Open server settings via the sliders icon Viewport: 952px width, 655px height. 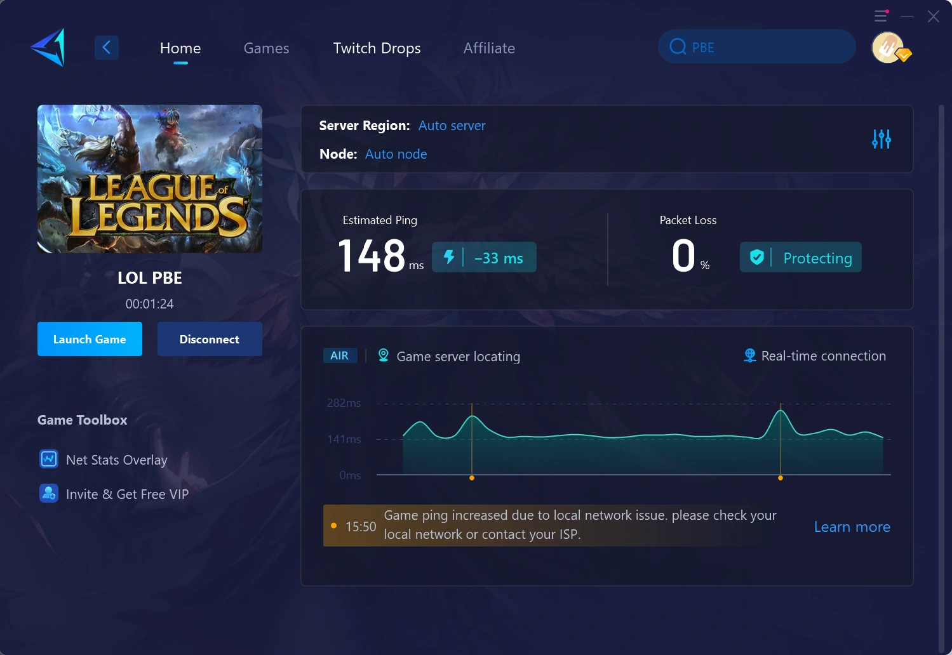881,138
